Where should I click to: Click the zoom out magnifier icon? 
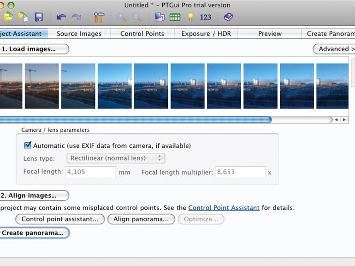(x=137, y=17)
